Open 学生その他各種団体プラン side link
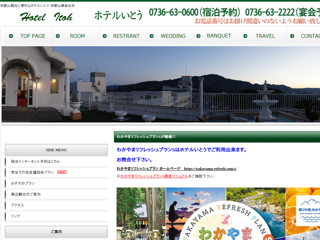This screenshot has height=240, width=320. click(x=56, y=172)
